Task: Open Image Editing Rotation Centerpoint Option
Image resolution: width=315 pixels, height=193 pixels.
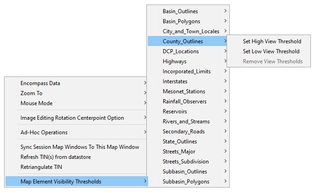Action: pos(72,118)
